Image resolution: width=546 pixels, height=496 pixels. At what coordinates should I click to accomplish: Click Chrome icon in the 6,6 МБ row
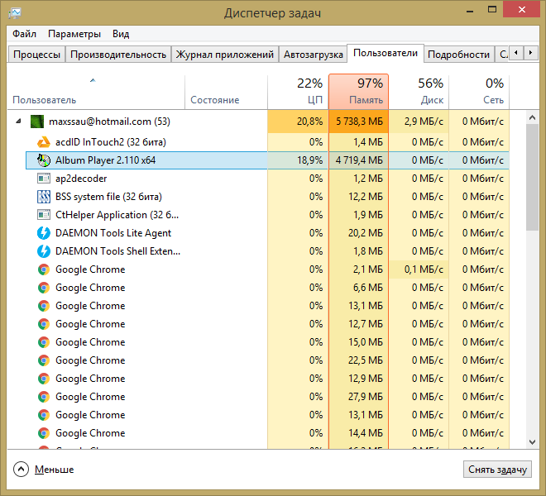[44, 288]
